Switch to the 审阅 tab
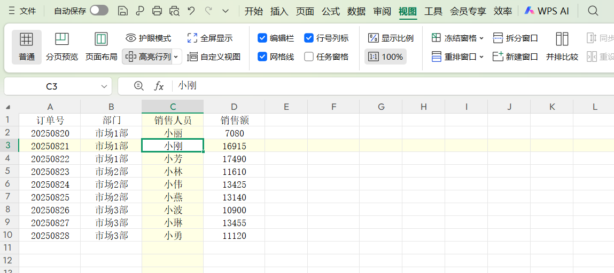This screenshot has height=273, width=614. point(382,11)
